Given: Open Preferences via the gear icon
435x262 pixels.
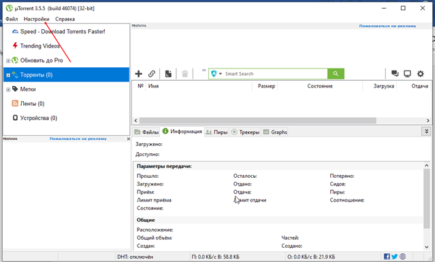Looking at the screenshot, I should coord(420,73).
